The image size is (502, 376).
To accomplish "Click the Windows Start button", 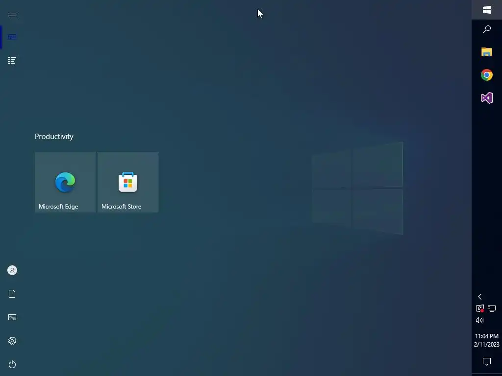I will tap(487, 10).
